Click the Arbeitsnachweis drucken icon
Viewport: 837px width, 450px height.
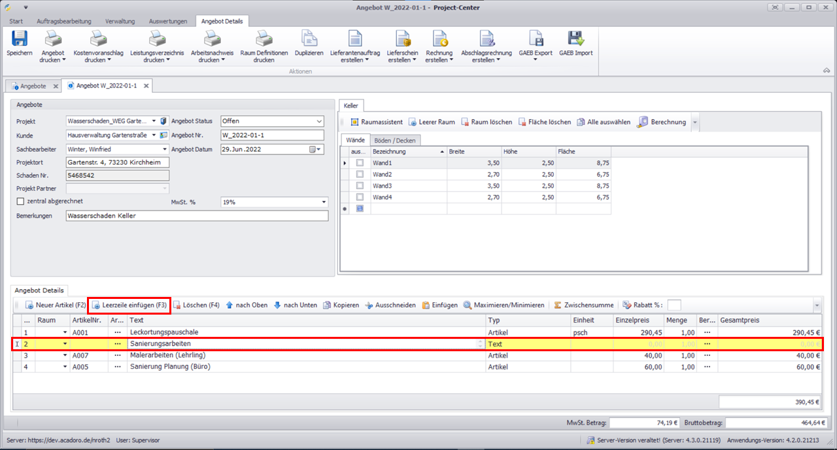(212, 39)
